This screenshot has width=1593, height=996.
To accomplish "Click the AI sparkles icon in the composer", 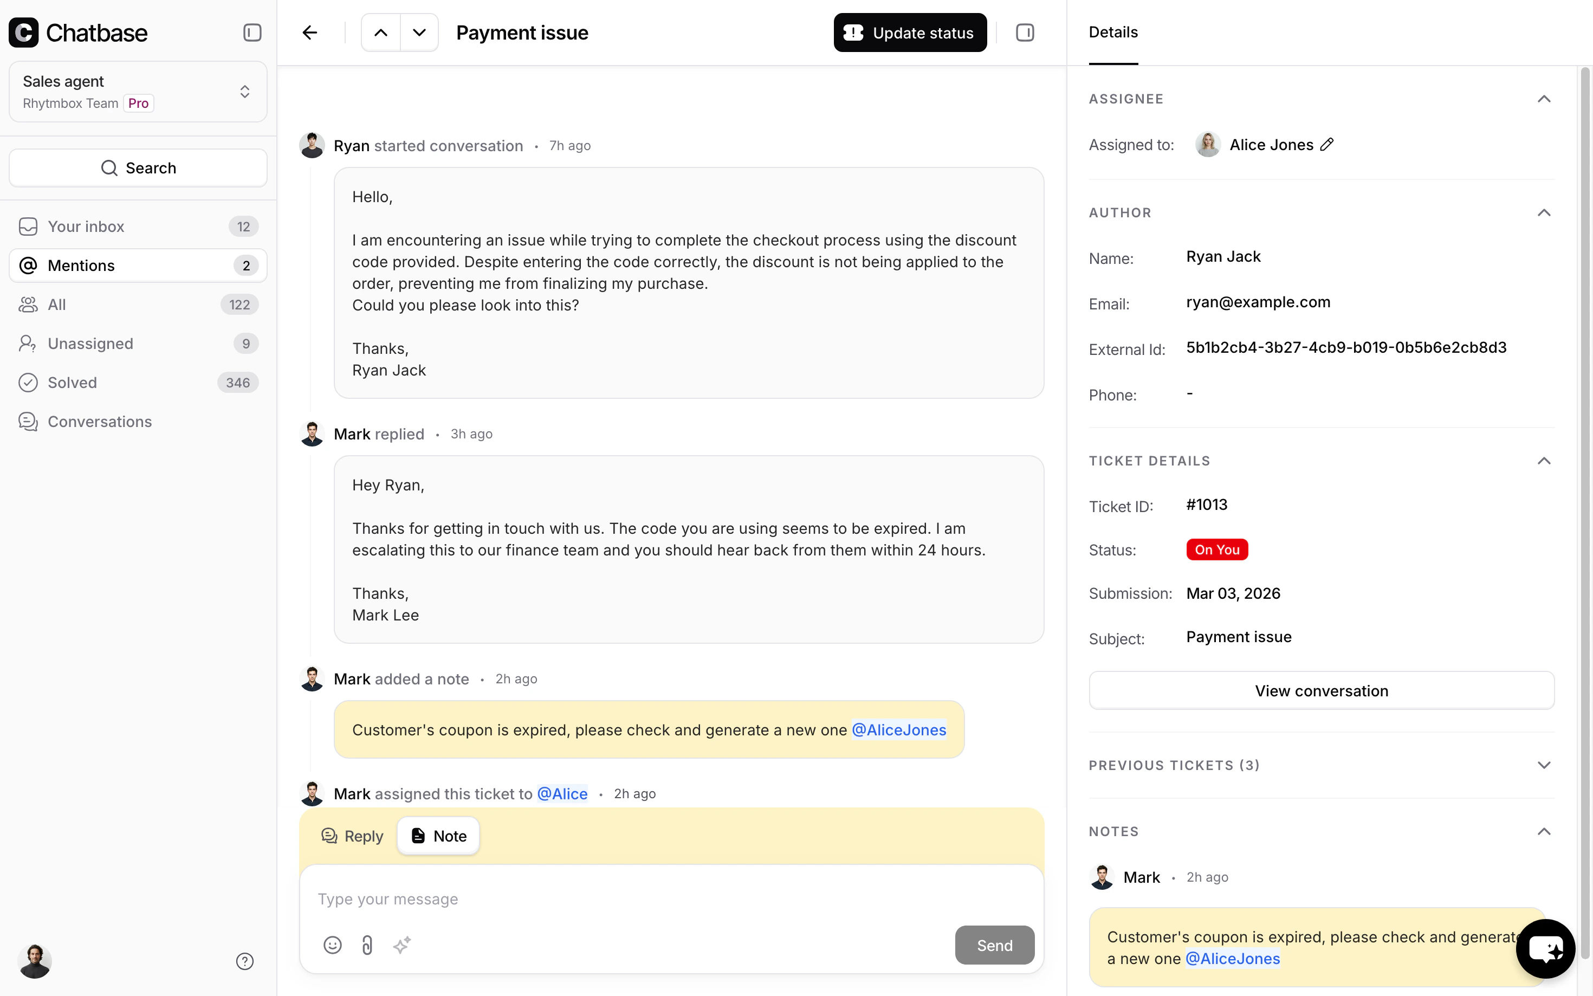I will click(402, 945).
